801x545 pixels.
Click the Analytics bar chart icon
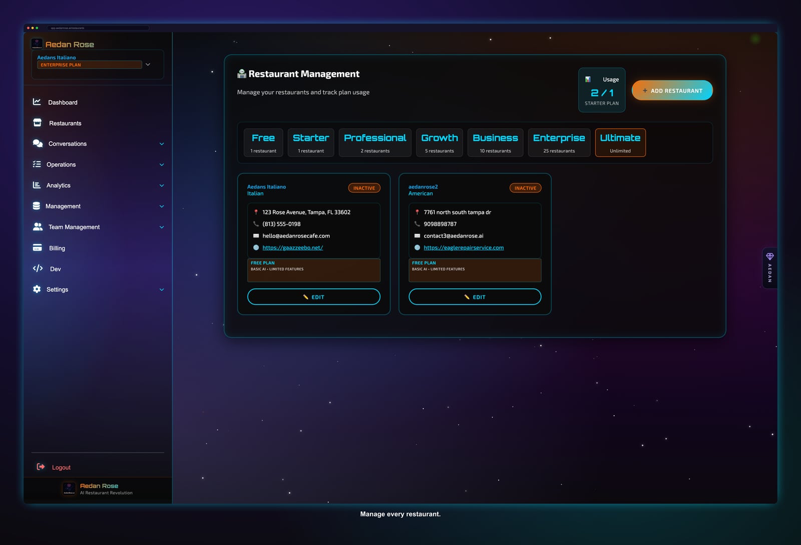pos(37,185)
